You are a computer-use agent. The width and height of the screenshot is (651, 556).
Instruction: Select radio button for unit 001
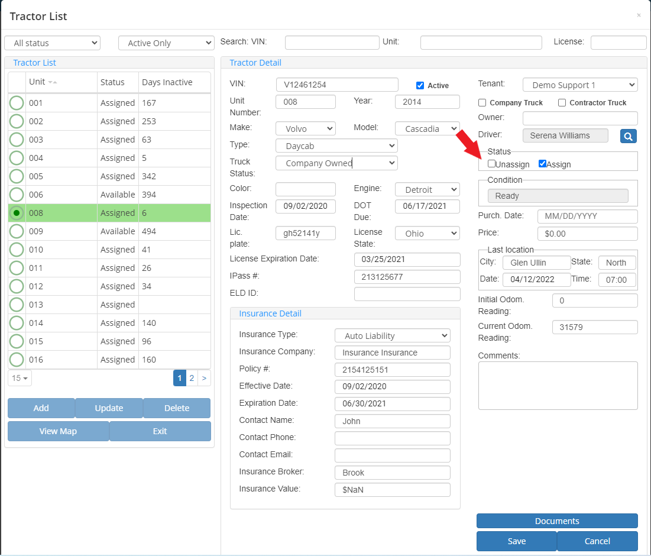17,102
